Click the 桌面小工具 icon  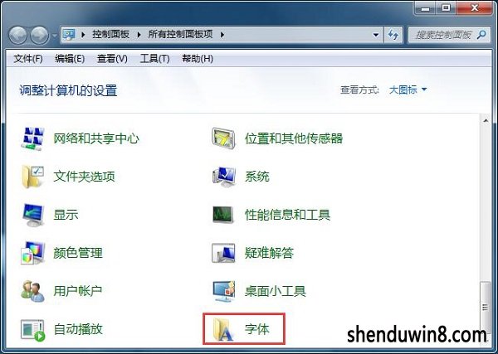[223, 291]
